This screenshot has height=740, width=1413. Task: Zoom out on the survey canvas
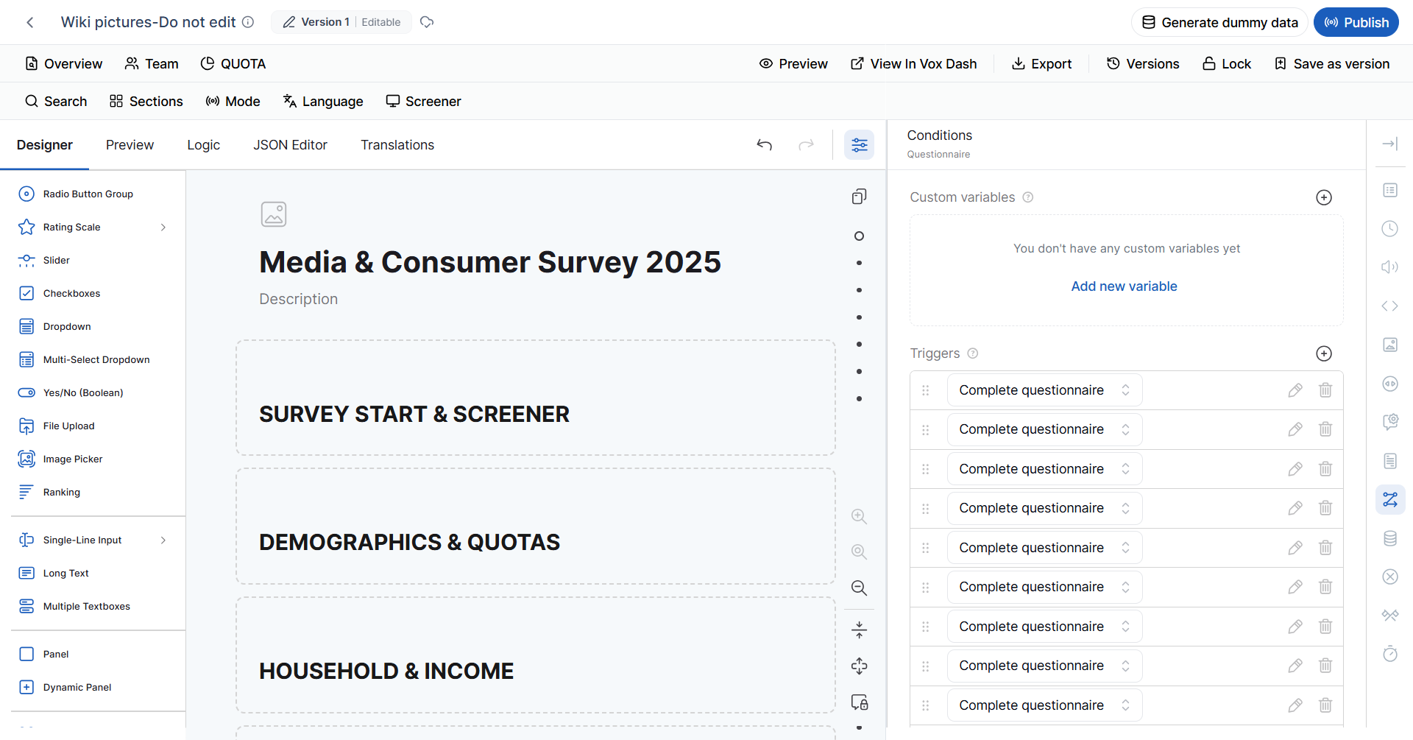click(859, 588)
